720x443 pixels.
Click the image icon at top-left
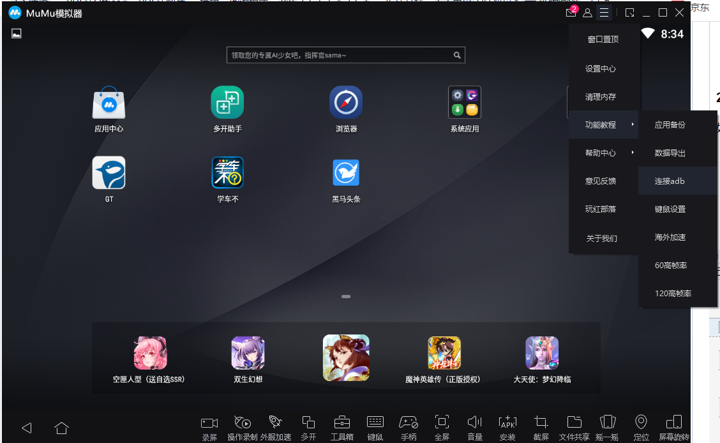17,33
